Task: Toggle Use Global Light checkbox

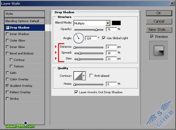Action: (x=104, y=38)
